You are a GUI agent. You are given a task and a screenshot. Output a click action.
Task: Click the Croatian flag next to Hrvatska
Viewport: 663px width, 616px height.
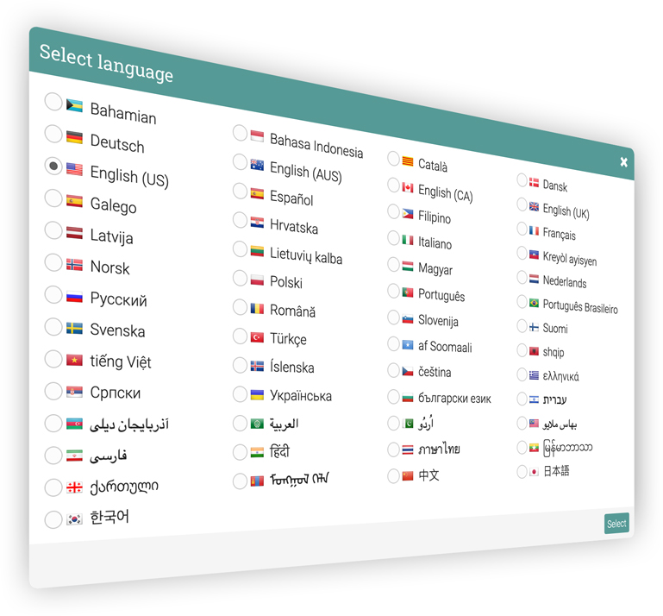257,222
